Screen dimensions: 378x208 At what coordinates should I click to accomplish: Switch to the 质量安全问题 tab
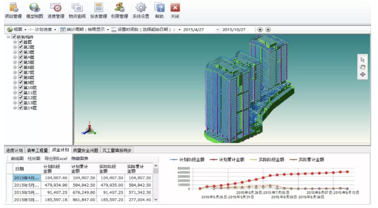click(85, 151)
